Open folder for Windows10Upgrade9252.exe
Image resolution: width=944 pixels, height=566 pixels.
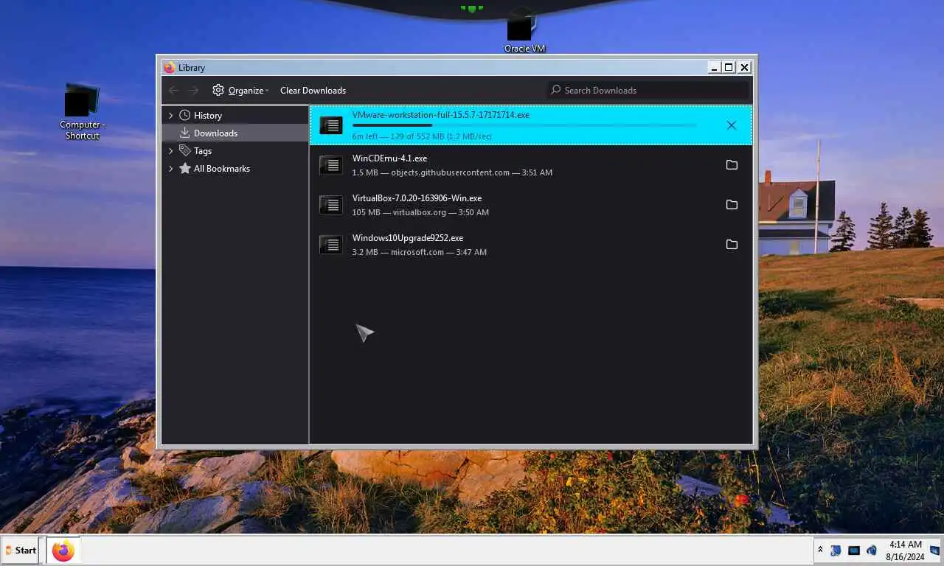(732, 245)
